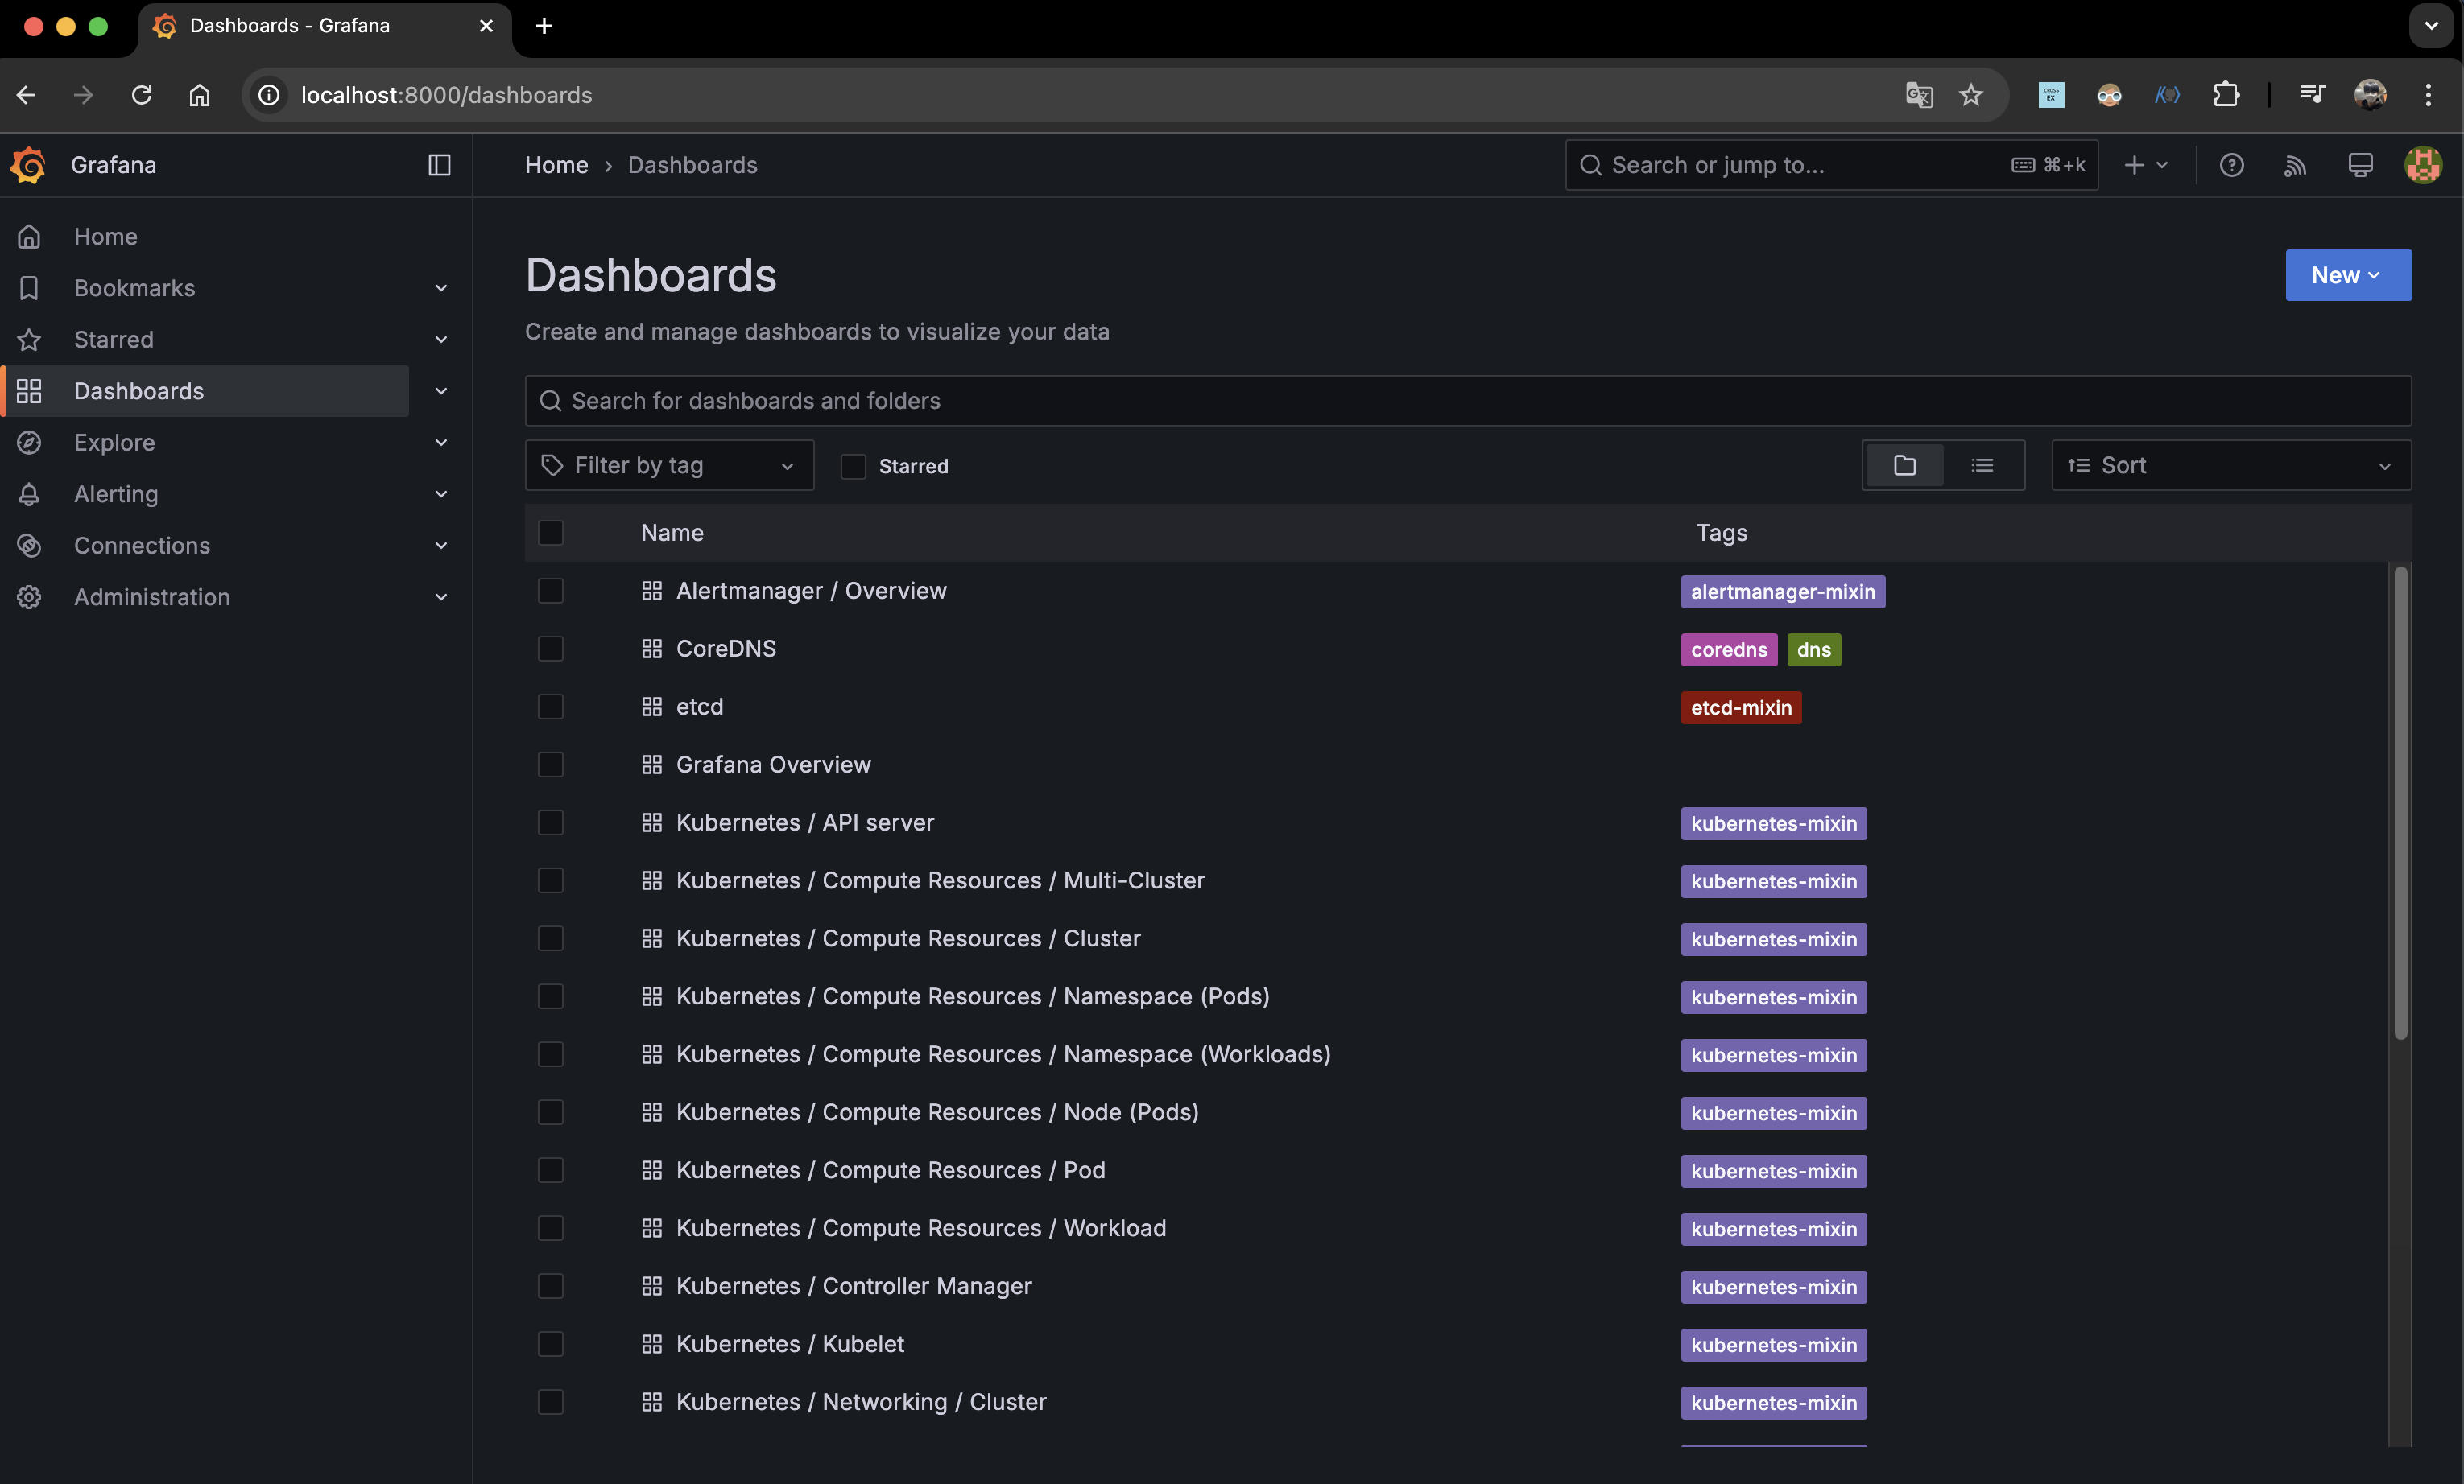Open the Alerting menu item

pos(116,493)
